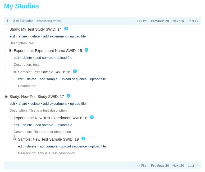Viewport: 205px width, 172px height.
Task: Open help icon for My Test Study
Action: click(x=66, y=28)
